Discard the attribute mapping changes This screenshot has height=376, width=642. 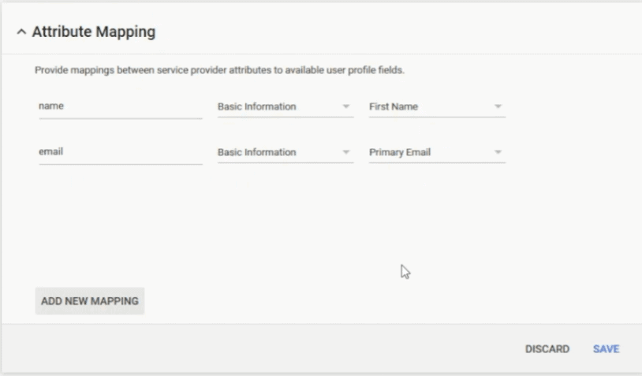coord(547,349)
